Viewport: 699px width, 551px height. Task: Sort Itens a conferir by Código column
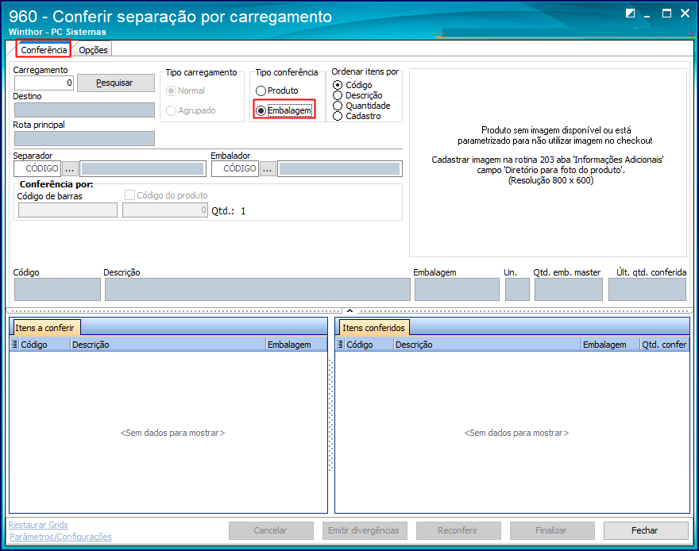click(x=44, y=345)
